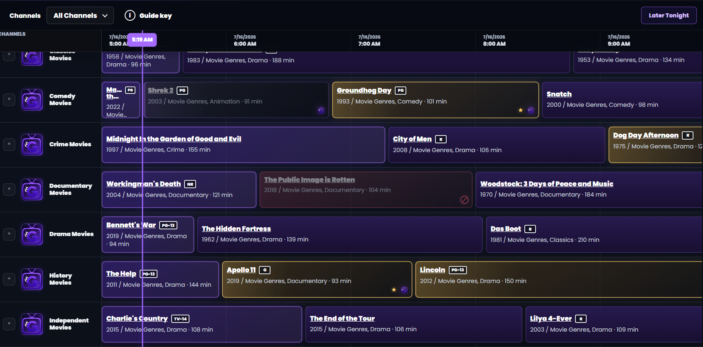Click the PG rating badge beside Shrek 2
The width and height of the screenshot is (703, 347).
tap(182, 90)
